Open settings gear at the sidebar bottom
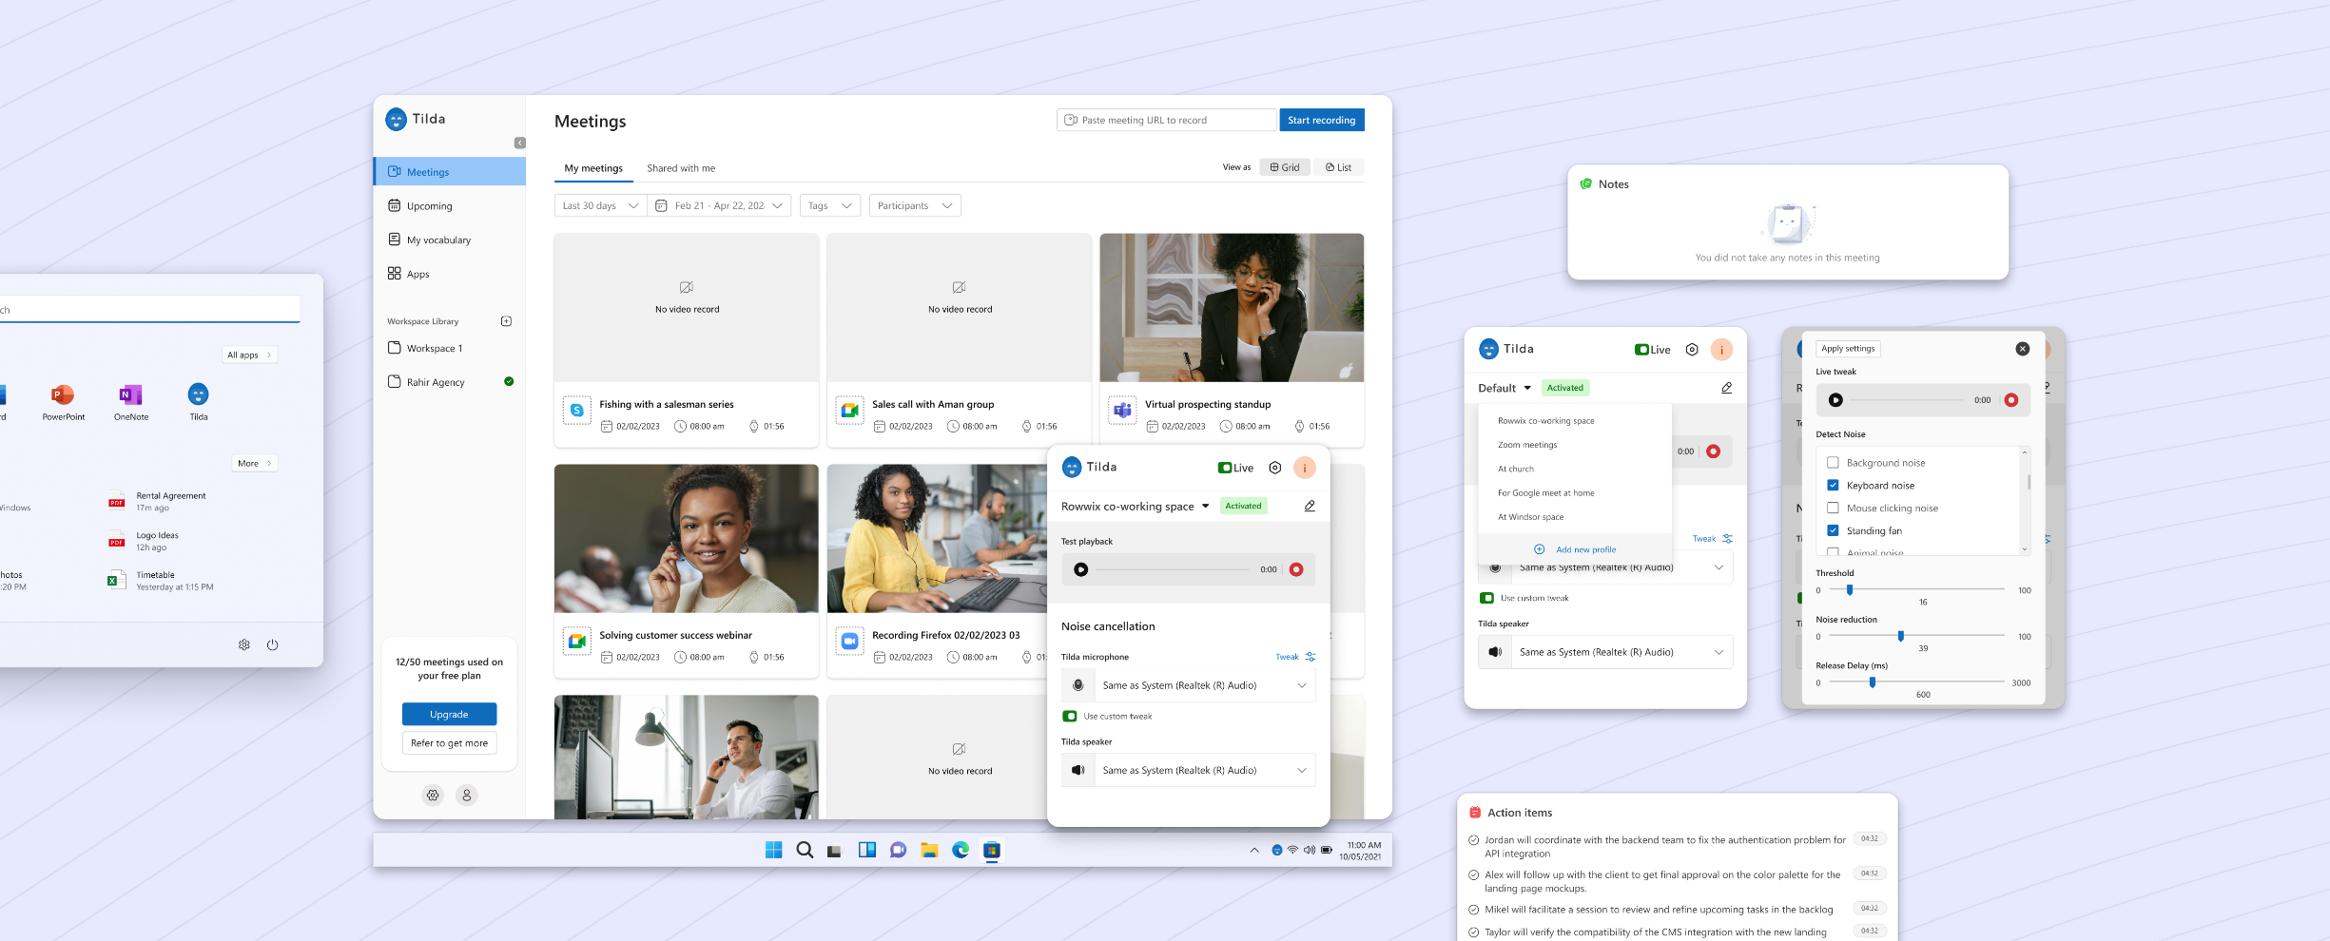 point(433,795)
